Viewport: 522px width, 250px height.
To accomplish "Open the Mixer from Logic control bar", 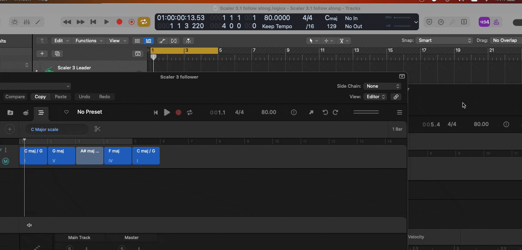I will coord(27,22).
